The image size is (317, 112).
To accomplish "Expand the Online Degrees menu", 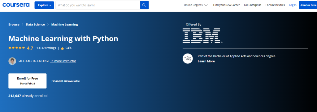I will coord(196,5).
